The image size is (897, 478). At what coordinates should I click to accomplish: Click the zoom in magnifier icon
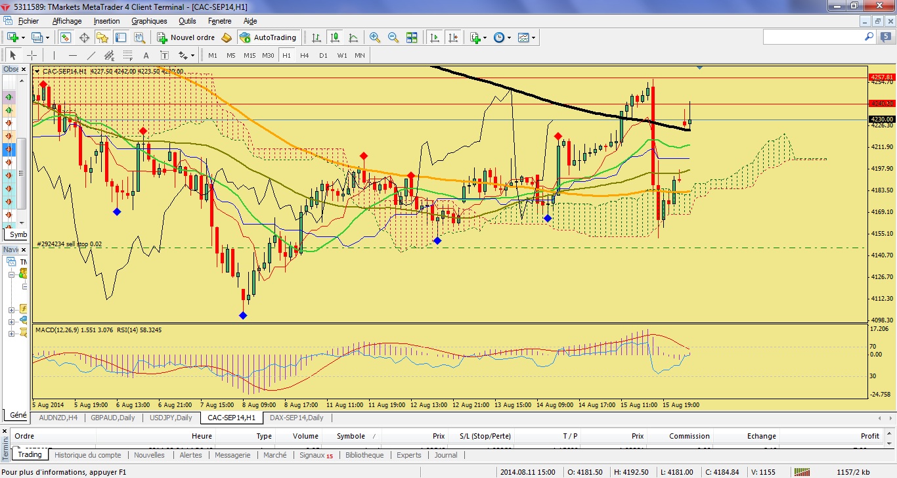coord(375,37)
